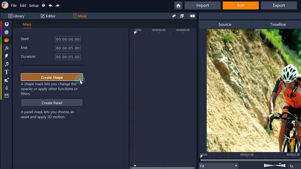Open the Titles T icon in sidebar
The width and height of the screenshot is (301, 169).
pos(7,72)
